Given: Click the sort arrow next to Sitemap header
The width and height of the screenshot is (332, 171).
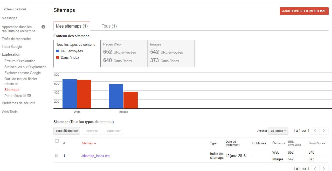Looking at the screenshot, I should [95, 143].
